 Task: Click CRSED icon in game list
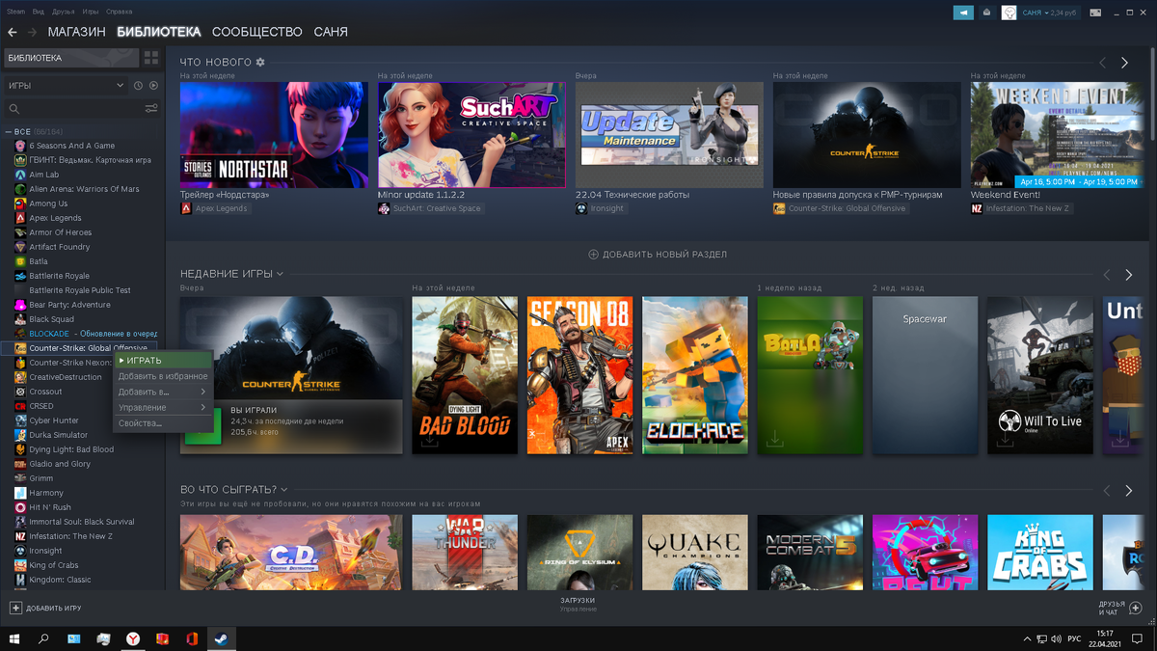click(x=20, y=406)
